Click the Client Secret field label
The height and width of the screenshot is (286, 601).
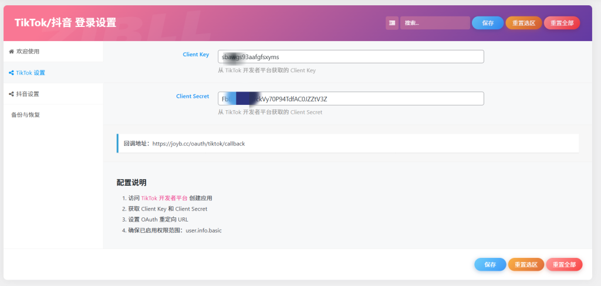(193, 96)
